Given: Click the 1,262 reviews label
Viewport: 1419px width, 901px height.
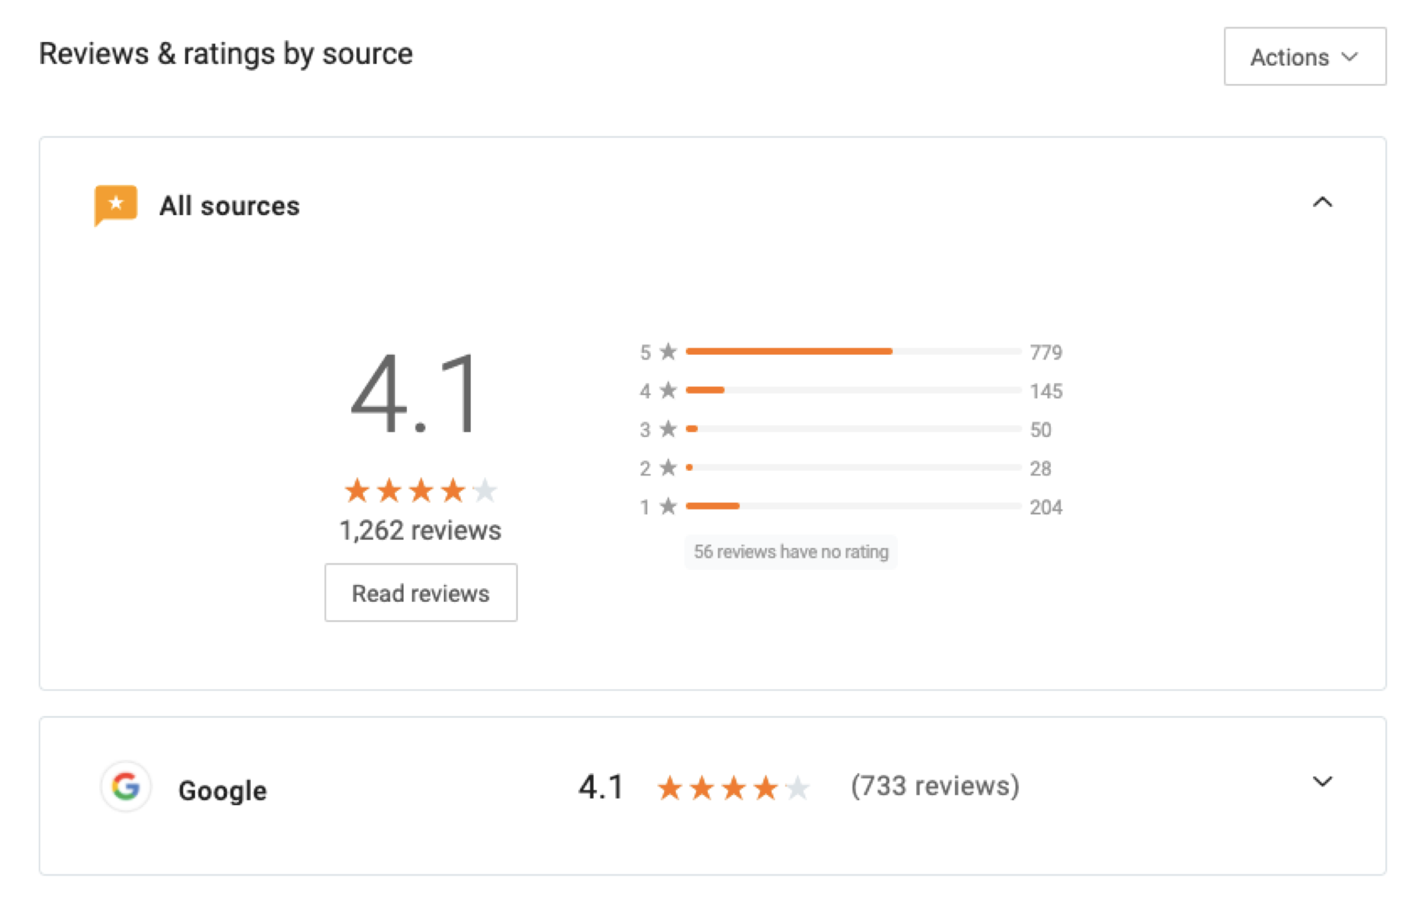Looking at the screenshot, I should point(420,530).
